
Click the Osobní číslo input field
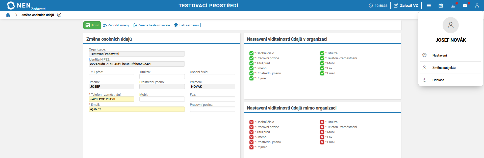coord(213,77)
